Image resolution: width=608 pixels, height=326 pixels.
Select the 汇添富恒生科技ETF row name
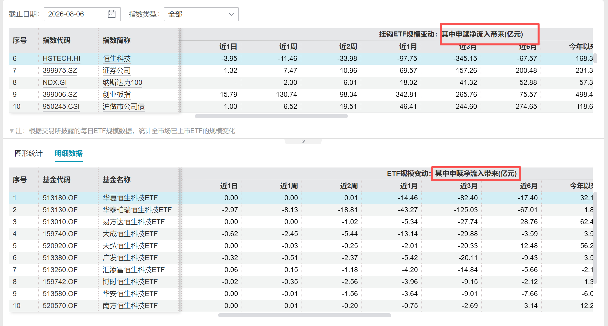134,270
